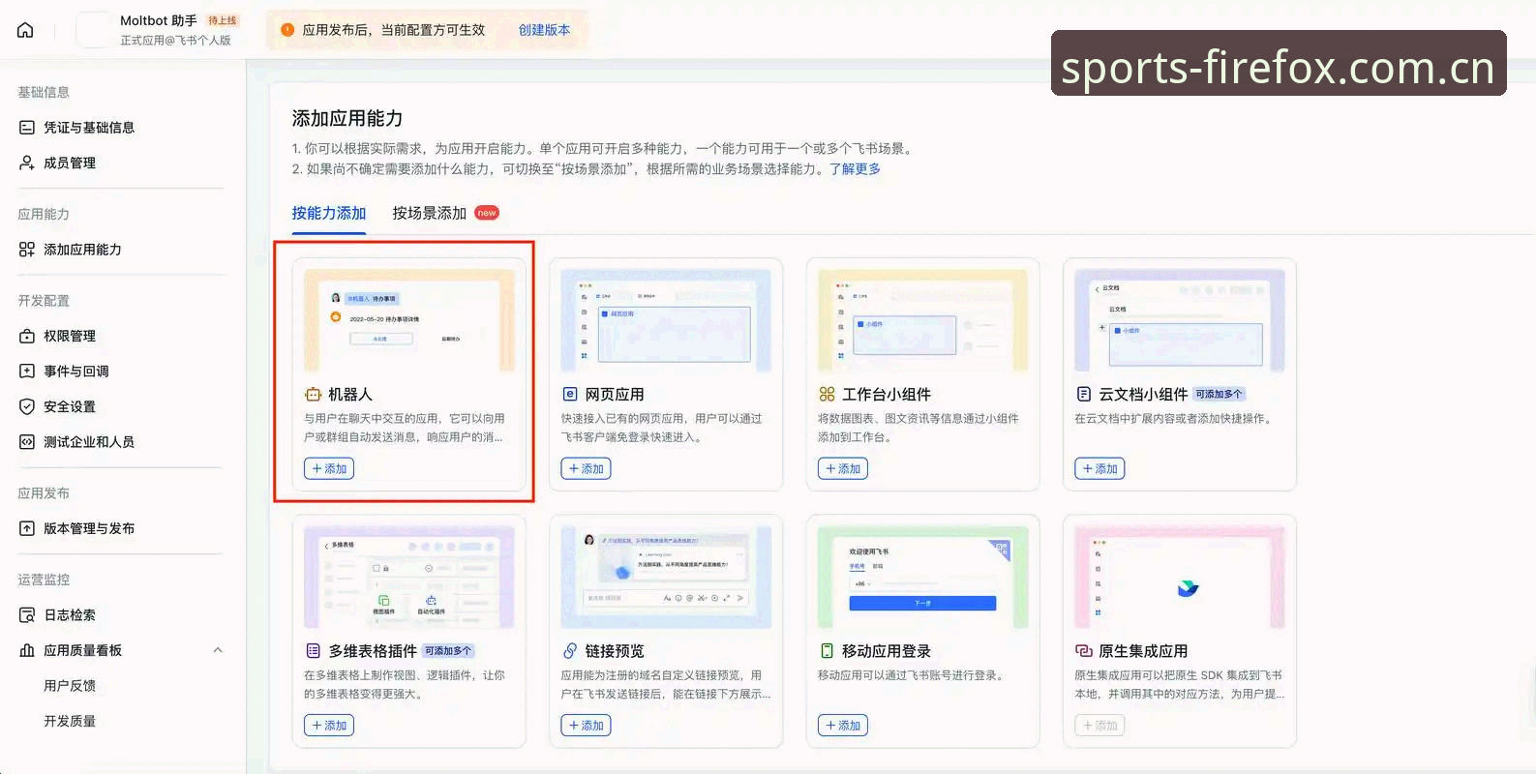The width and height of the screenshot is (1536, 774).
Task: Click the 多维表格插件 icon
Action: 313,651
